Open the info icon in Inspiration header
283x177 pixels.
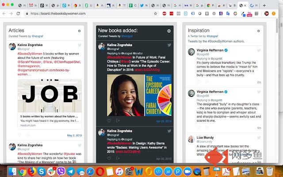(258, 31)
